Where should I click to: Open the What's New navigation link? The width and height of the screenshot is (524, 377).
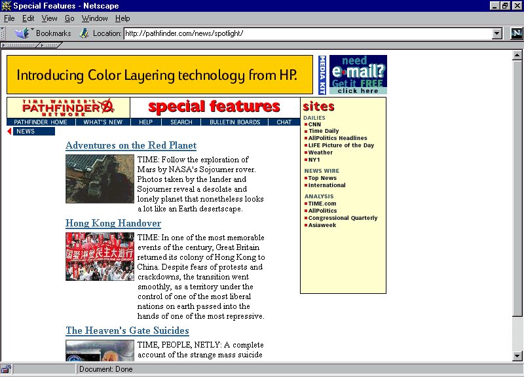(x=103, y=122)
